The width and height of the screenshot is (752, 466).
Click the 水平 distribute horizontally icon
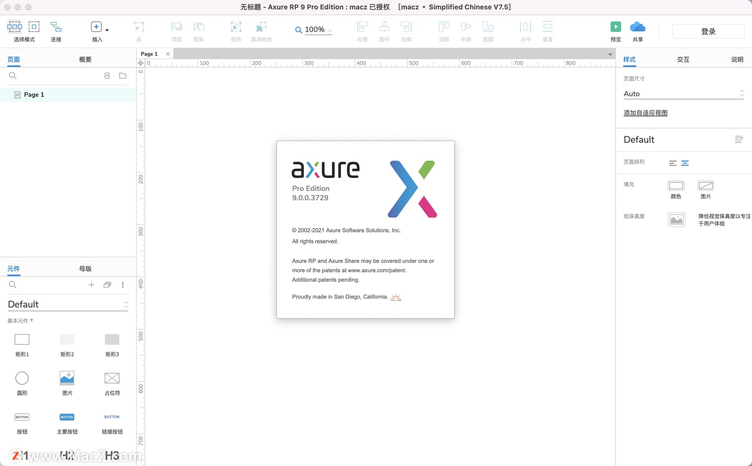[x=525, y=27]
